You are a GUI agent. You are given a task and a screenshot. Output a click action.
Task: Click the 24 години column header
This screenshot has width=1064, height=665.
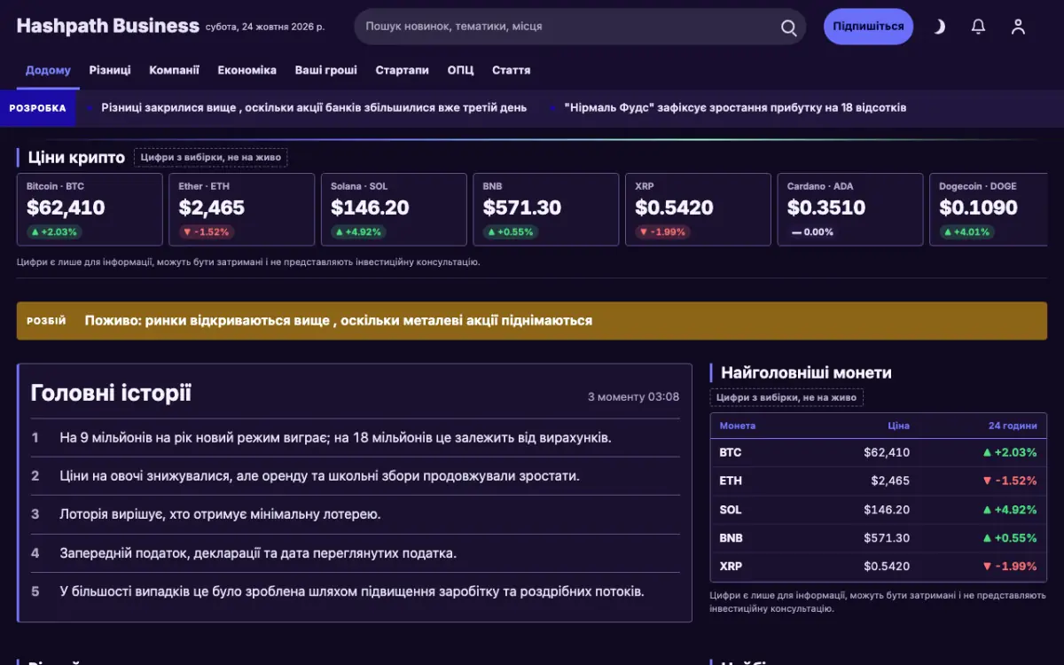[1013, 426]
